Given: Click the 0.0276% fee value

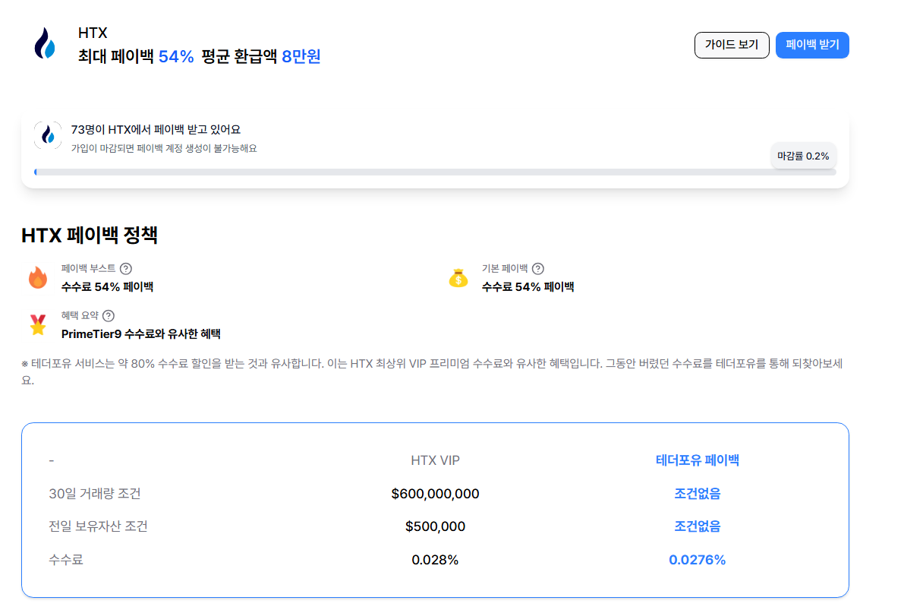Looking at the screenshot, I should tap(697, 560).
